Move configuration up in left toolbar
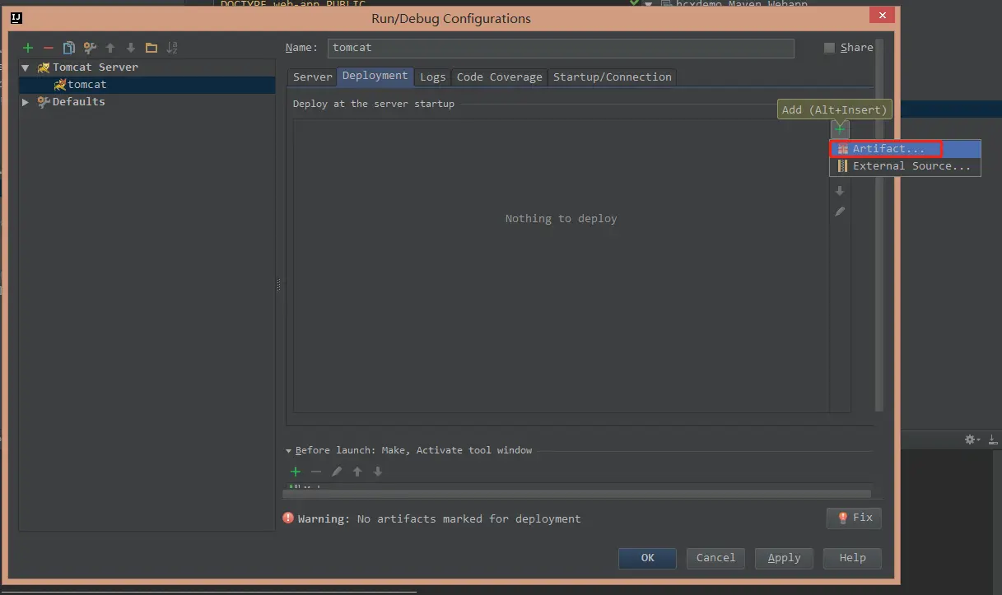 click(110, 48)
